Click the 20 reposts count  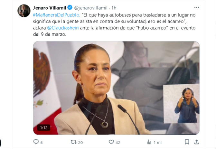coord(80,143)
